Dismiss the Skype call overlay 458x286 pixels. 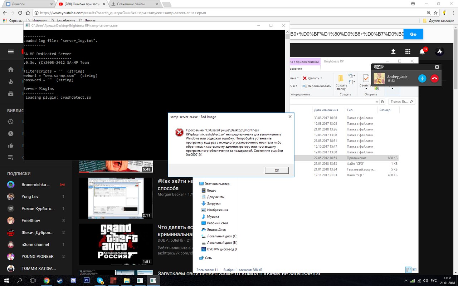(437, 67)
